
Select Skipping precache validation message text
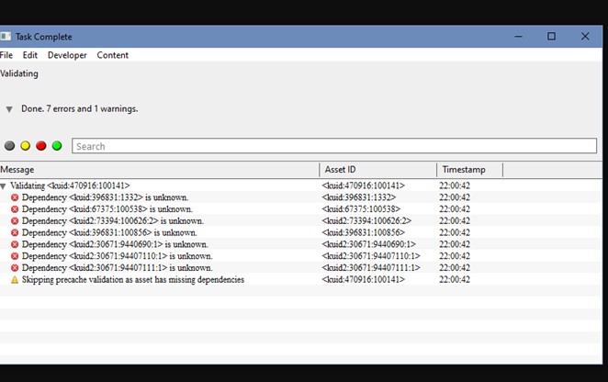point(133,280)
